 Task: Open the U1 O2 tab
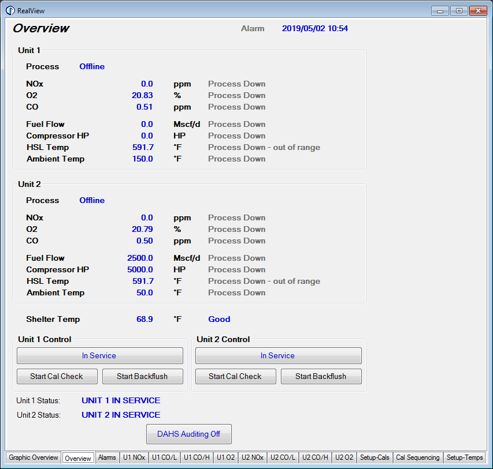point(226,457)
